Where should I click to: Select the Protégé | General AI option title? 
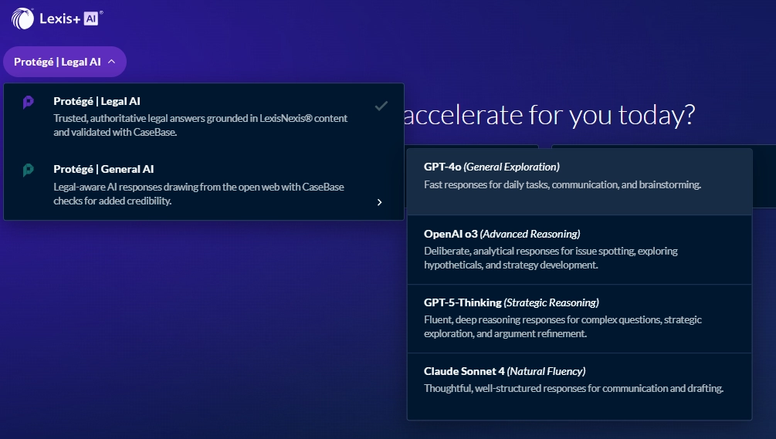103,169
